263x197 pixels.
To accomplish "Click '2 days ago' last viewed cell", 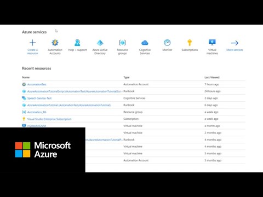I will 211,98.
